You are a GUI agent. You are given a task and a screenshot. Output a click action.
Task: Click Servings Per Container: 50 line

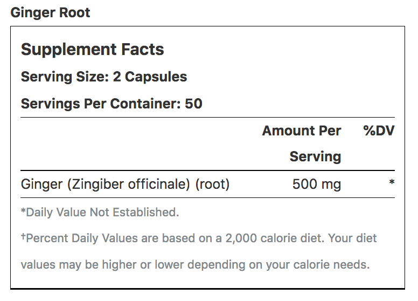112,104
